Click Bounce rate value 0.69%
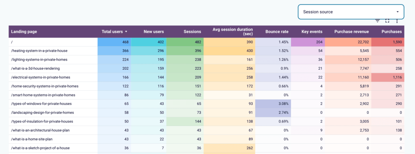The height and width of the screenshot is (154, 415). point(283,122)
